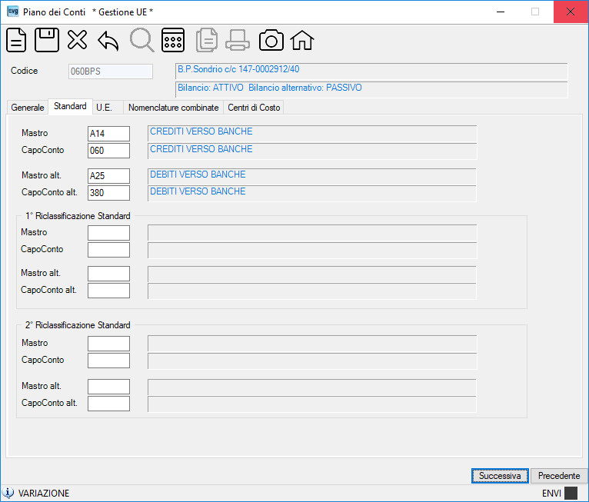This screenshot has height=502, width=589.
Task: Click the delete X toolbar icon
Action: pos(78,40)
